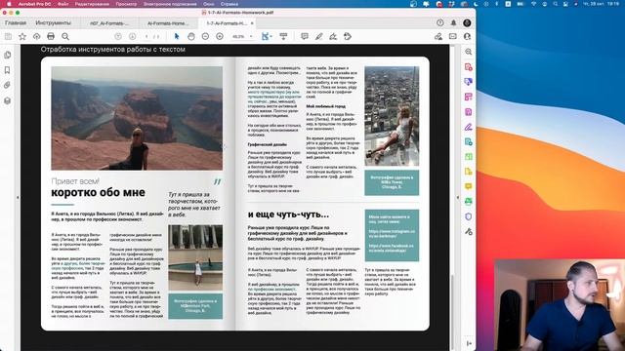Image resolution: width=625 pixels, height=351 pixels.
Task: Switch to Главная tab
Action: tap(16, 23)
